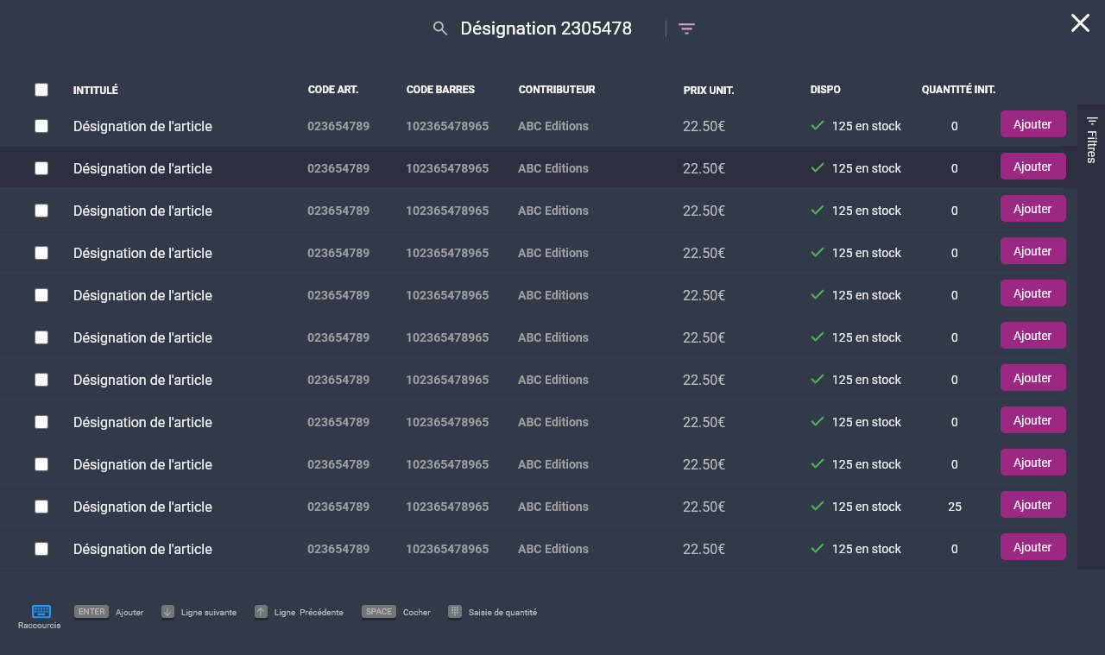Click the ENTER key shortcut badge
This screenshot has height=655, width=1105.
92,612
